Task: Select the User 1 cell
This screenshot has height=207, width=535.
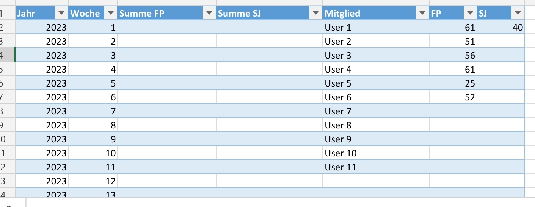Action: (376, 27)
